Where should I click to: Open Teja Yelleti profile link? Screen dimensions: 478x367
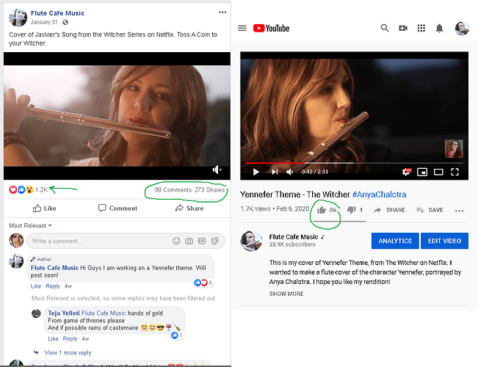(63, 313)
